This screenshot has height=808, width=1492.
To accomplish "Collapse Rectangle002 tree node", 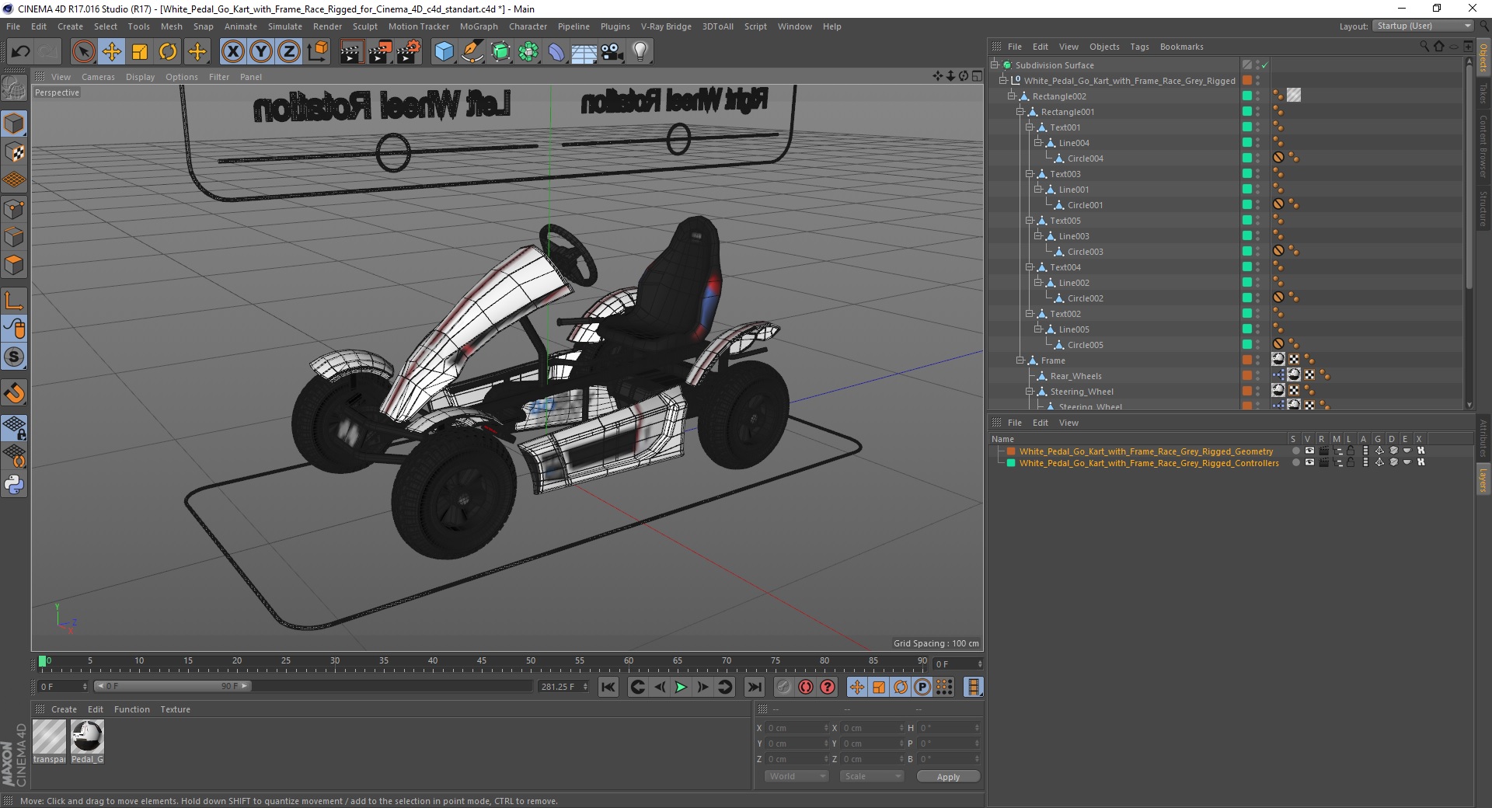I will [x=1012, y=96].
